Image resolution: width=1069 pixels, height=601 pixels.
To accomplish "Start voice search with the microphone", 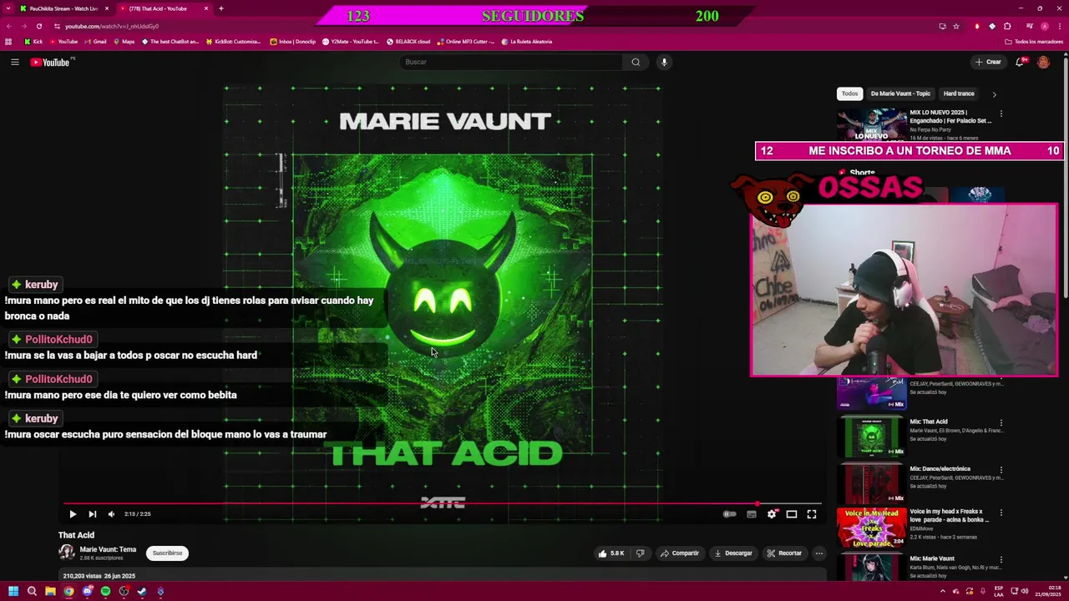I will click(664, 62).
